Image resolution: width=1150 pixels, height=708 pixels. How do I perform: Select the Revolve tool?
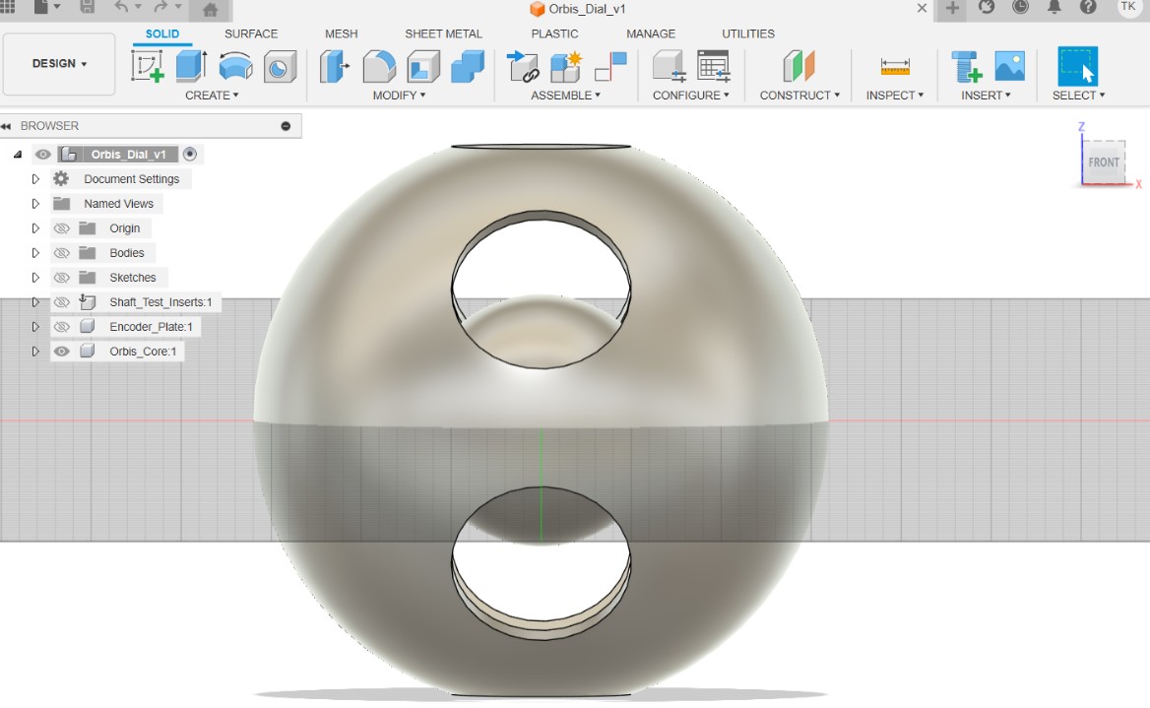point(235,66)
